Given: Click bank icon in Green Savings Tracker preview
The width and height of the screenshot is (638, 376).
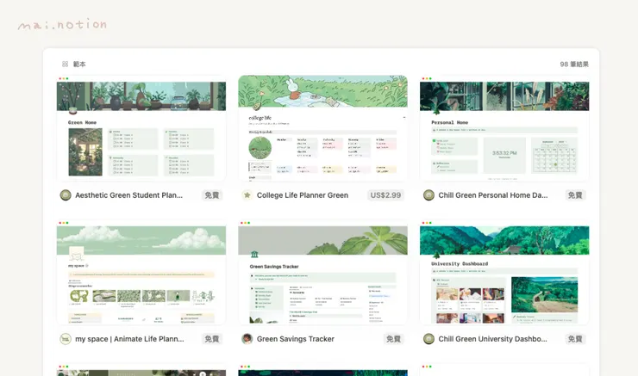Looking at the screenshot, I should pyautogui.click(x=254, y=255).
